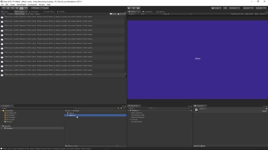The height and width of the screenshot is (150, 268).
Task: Click the Hierarchy search field
Action: coord(169,108)
